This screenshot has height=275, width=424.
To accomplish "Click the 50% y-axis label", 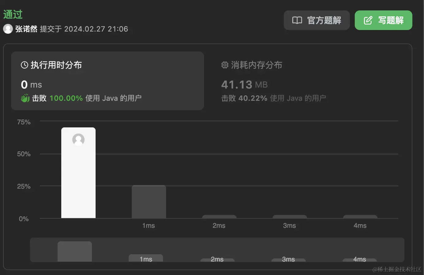I will click(x=24, y=154).
